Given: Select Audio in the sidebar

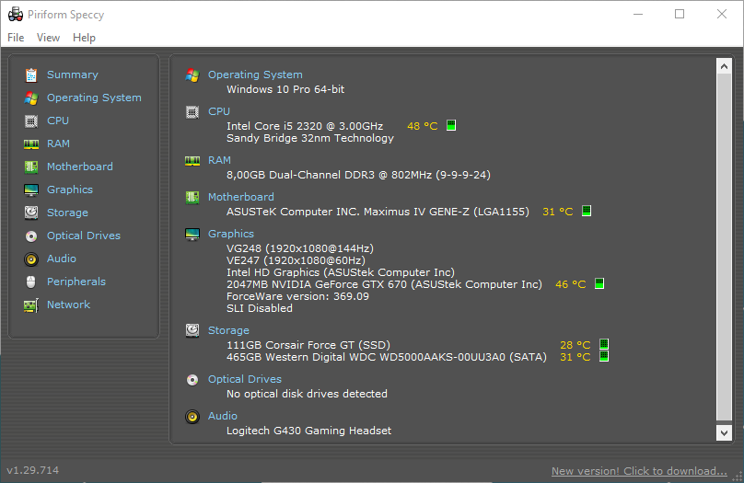Looking at the screenshot, I should pos(62,259).
